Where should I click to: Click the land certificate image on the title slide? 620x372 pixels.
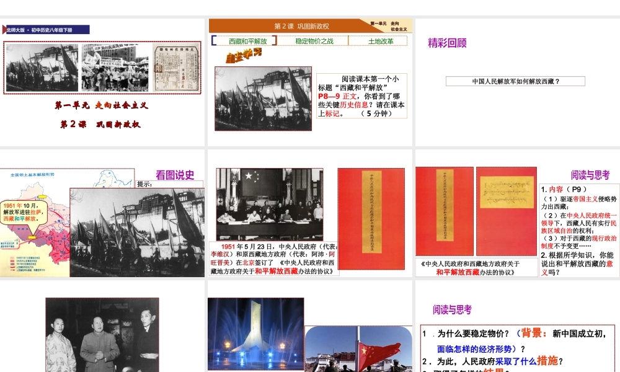[175, 67]
